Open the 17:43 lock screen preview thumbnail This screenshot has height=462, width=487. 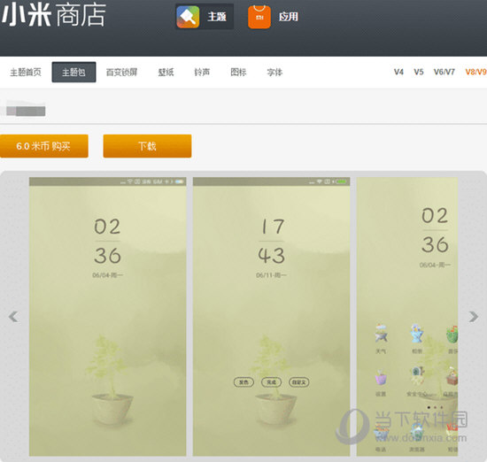(x=272, y=317)
